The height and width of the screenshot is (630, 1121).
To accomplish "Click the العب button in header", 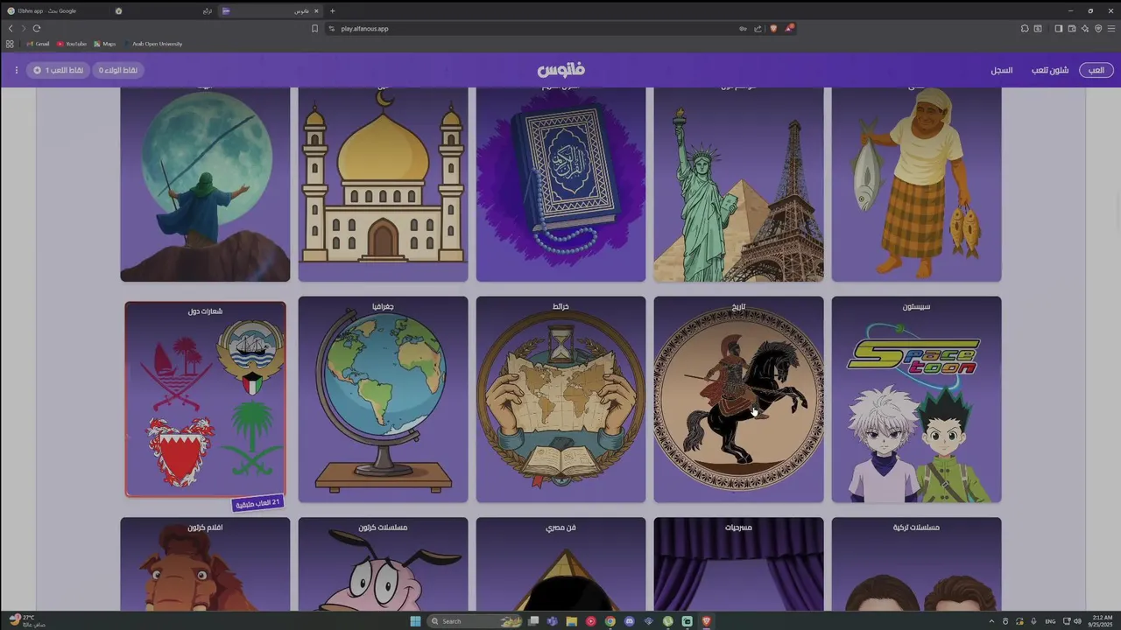I will (1096, 70).
